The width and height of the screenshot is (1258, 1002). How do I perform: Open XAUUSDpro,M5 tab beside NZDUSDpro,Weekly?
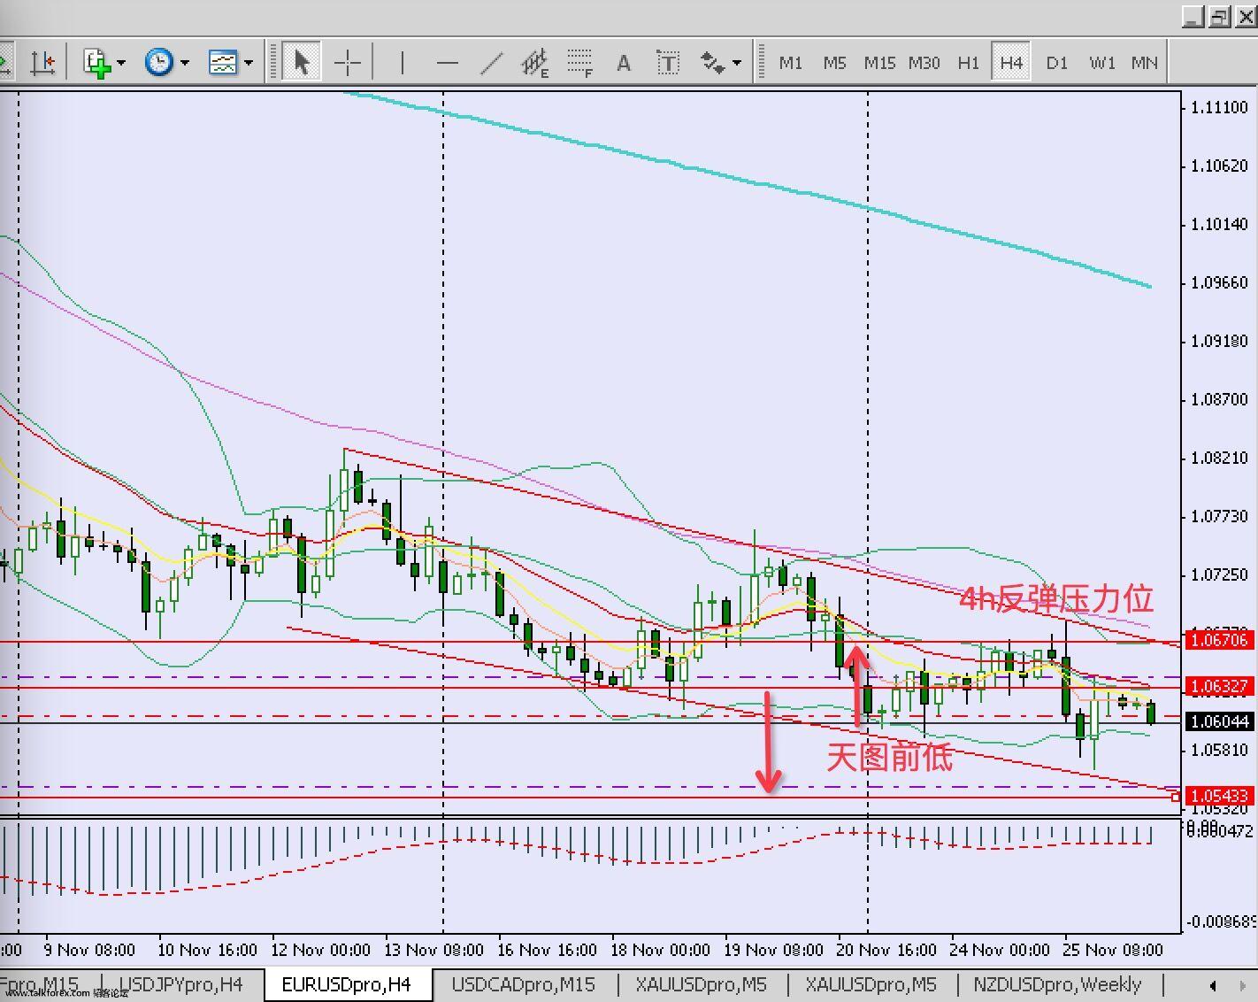point(871,984)
